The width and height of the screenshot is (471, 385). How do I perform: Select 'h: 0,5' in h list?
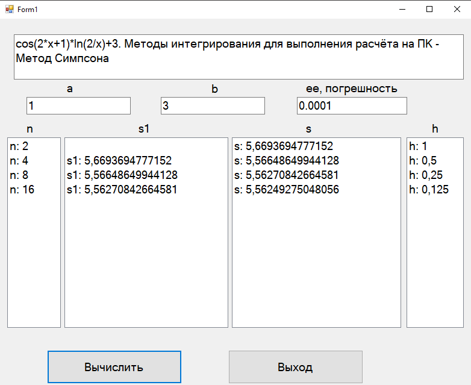pos(435,160)
